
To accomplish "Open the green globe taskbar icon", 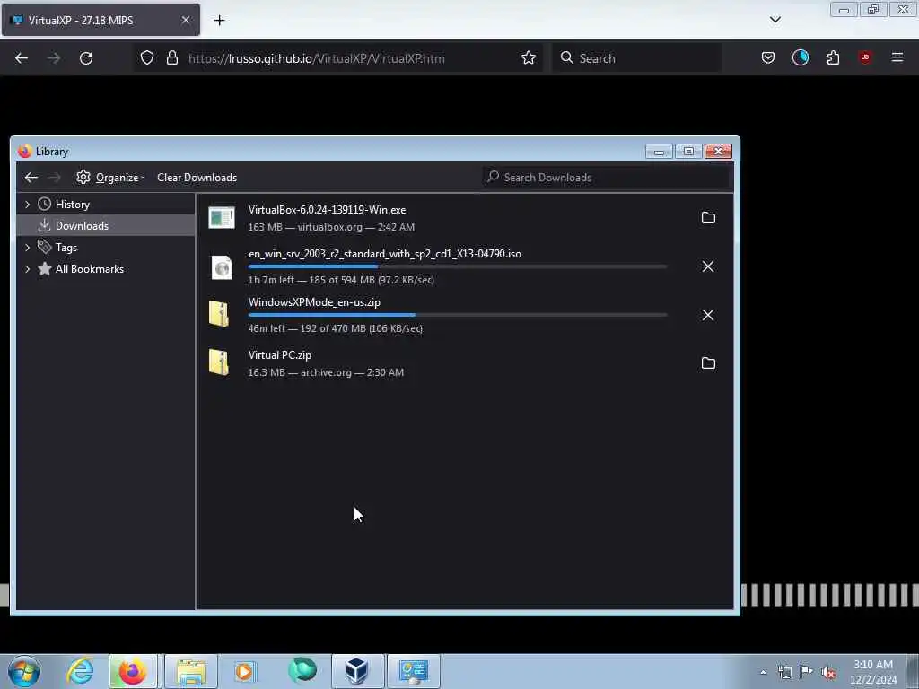I will click(x=302, y=671).
